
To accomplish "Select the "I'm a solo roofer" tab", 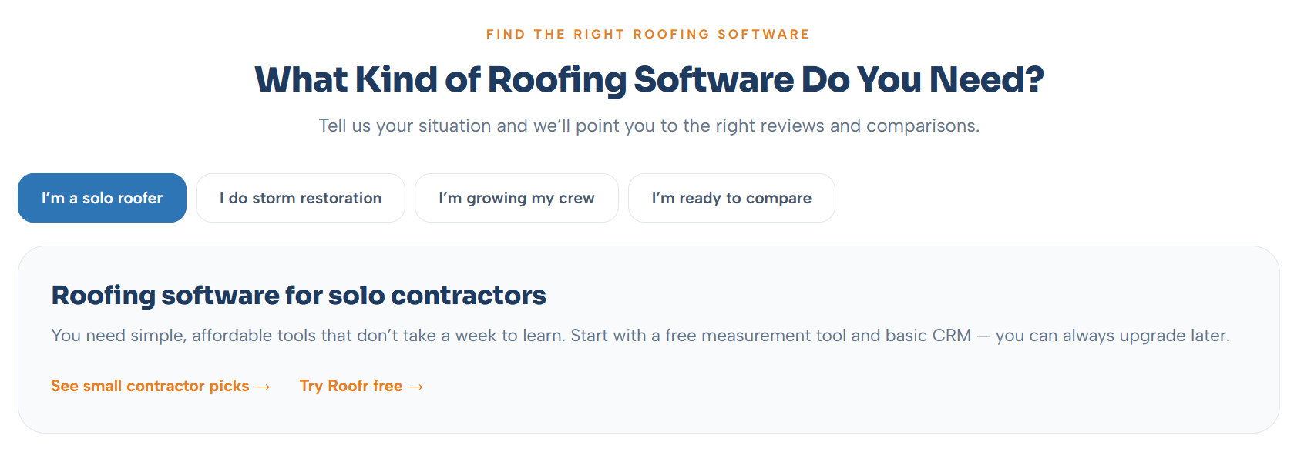I will coord(102,198).
